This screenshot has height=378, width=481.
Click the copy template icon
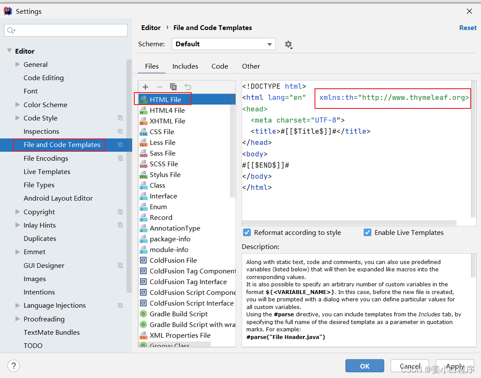click(x=173, y=87)
